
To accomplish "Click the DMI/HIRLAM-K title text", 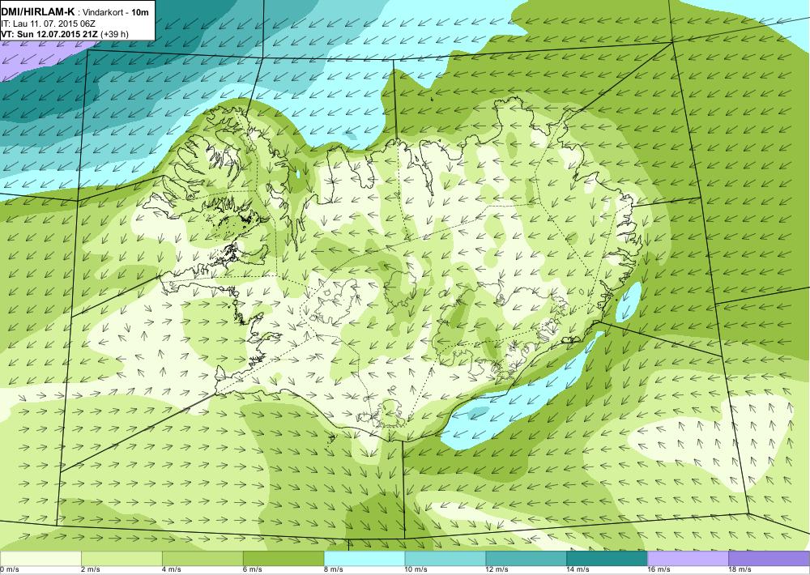I will click(x=38, y=11).
